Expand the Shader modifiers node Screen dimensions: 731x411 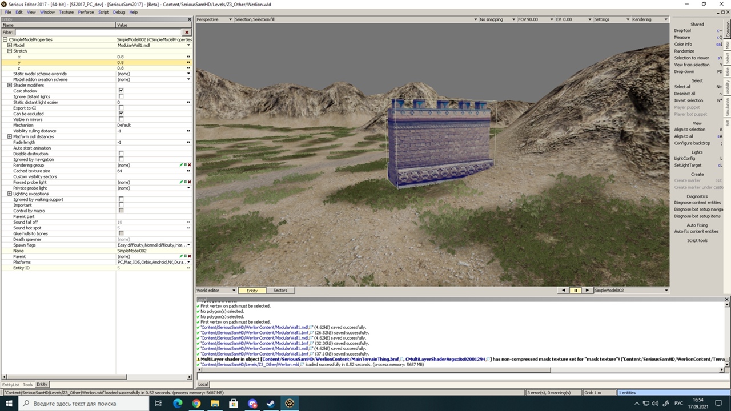pos(10,85)
